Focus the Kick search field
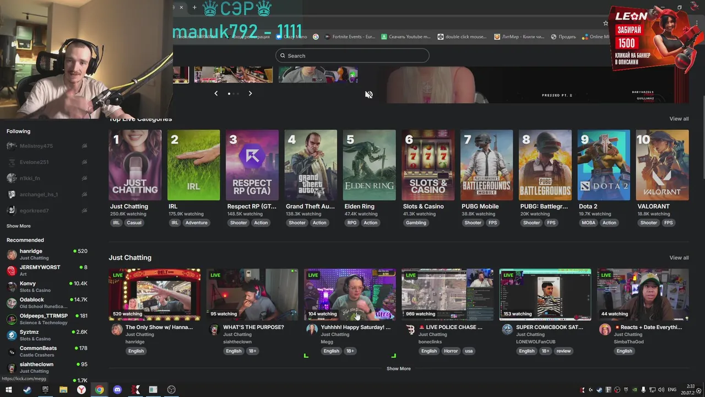 coord(352,56)
